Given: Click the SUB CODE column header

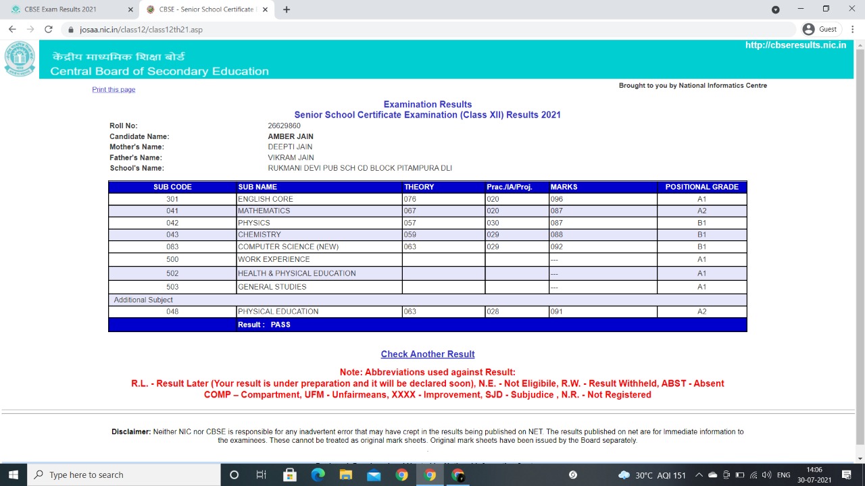Looking at the screenshot, I should pos(172,187).
